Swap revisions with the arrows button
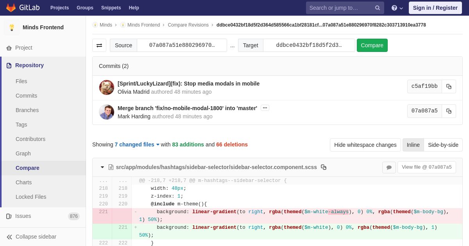This screenshot has height=246, width=469. pyautogui.click(x=99, y=45)
